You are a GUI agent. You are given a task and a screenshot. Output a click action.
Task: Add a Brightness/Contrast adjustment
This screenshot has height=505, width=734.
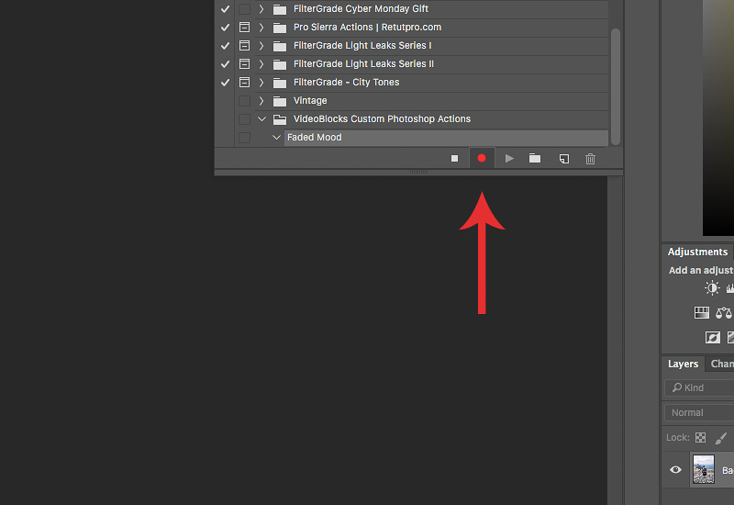(x=712, y=287)
